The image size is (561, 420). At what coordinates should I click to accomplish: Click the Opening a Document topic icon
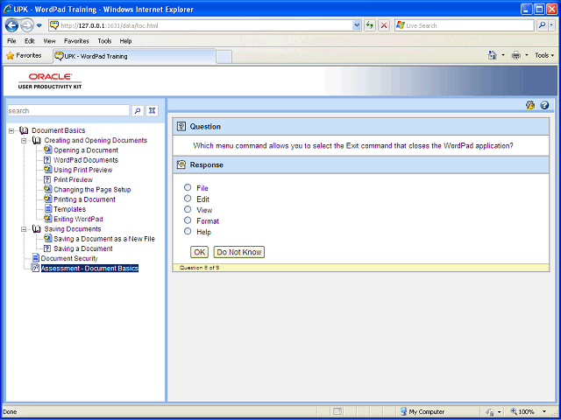pos(47,150)
